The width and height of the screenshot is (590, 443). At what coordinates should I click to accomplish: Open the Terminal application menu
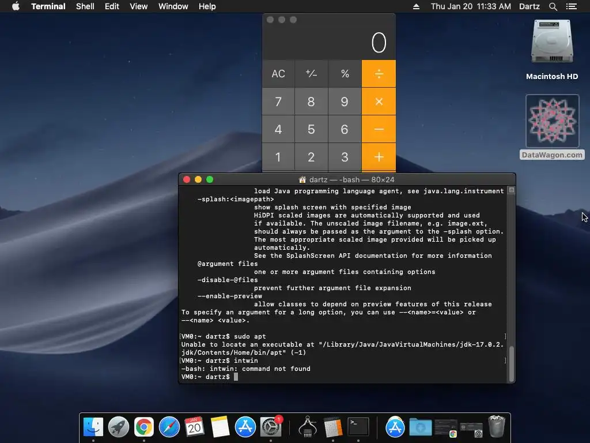(48, 6)
